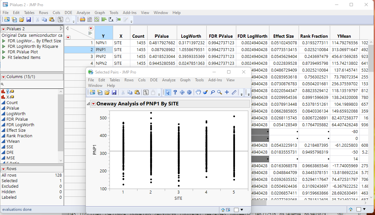The image size is (375, 215).
Task: Select the grabber hand tool in Selected Pairs
Action: 199,92
